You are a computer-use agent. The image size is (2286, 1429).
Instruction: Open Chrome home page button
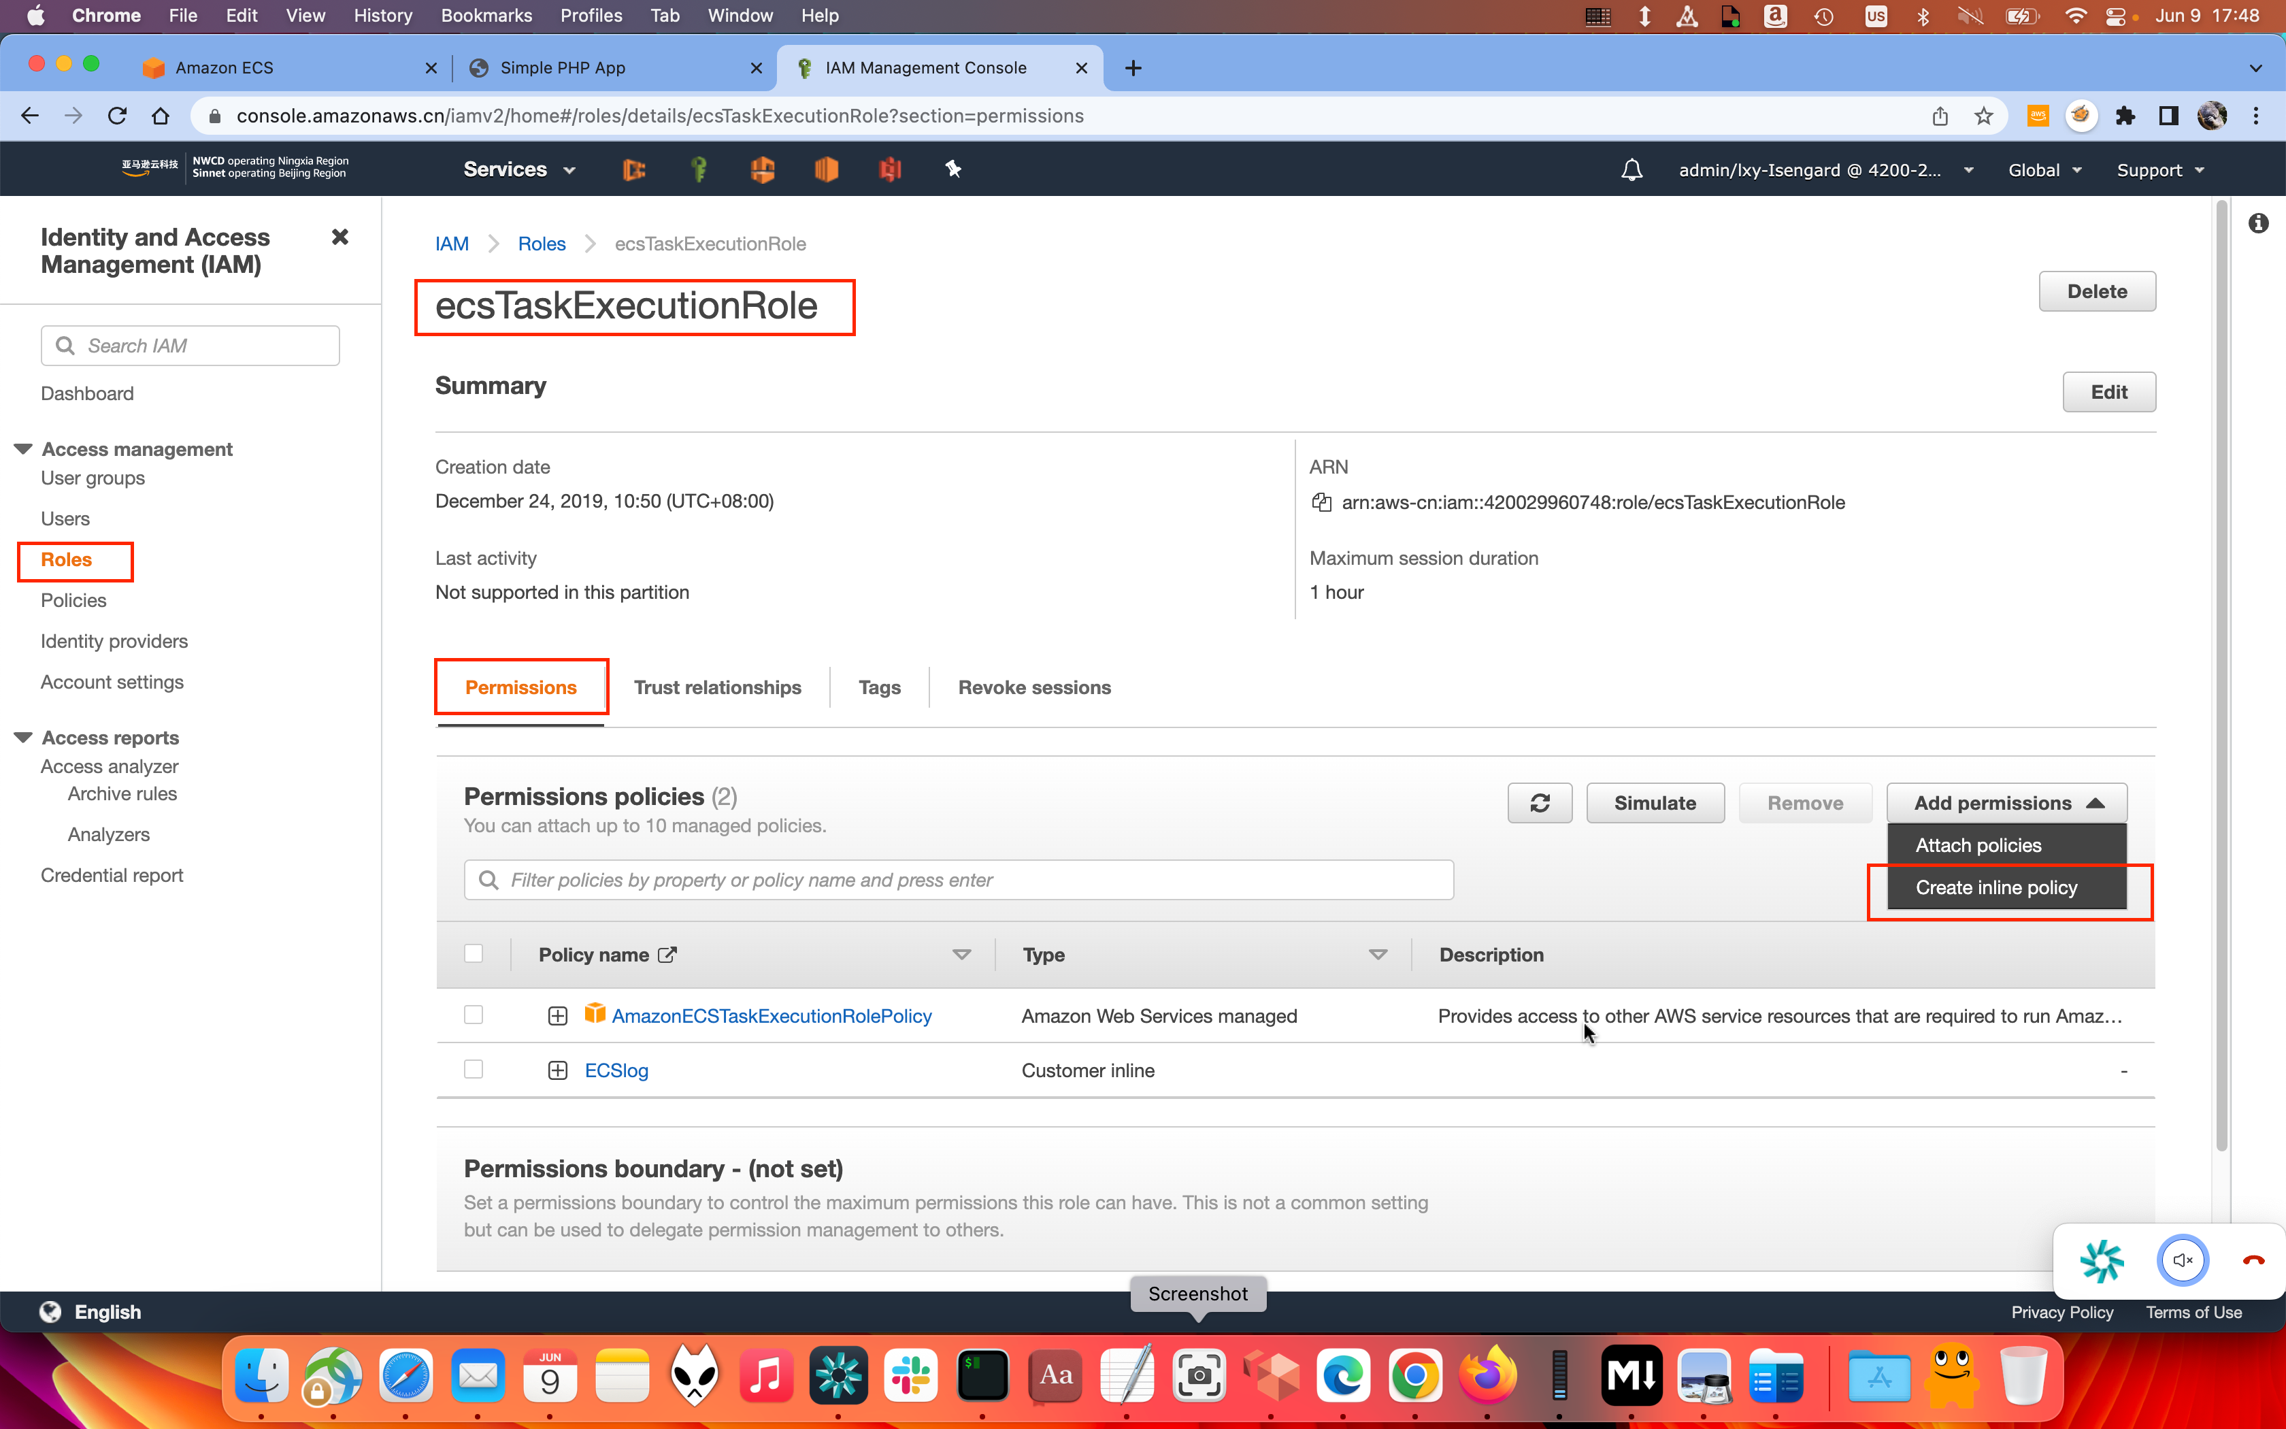161,115
